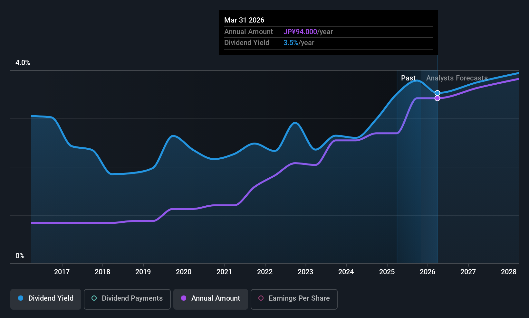Click the Earnings Per Share legend button
The width and height of the screenshot is (529, 318).
click(294, 299)
